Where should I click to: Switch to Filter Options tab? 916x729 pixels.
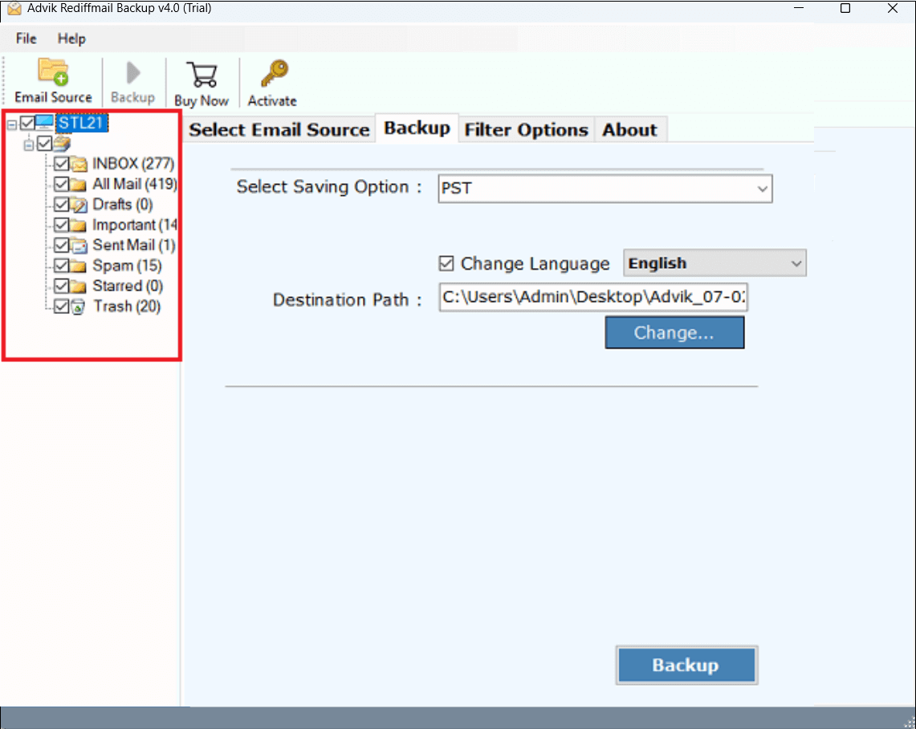[527, 130]
